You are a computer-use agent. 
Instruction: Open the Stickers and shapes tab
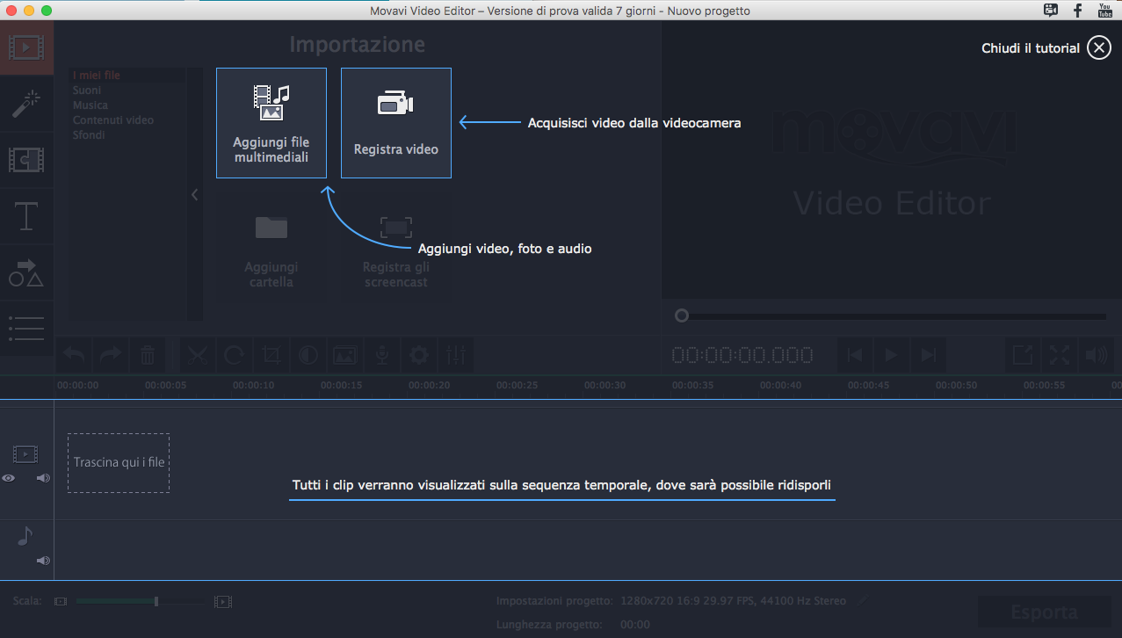tap(26, 272)
